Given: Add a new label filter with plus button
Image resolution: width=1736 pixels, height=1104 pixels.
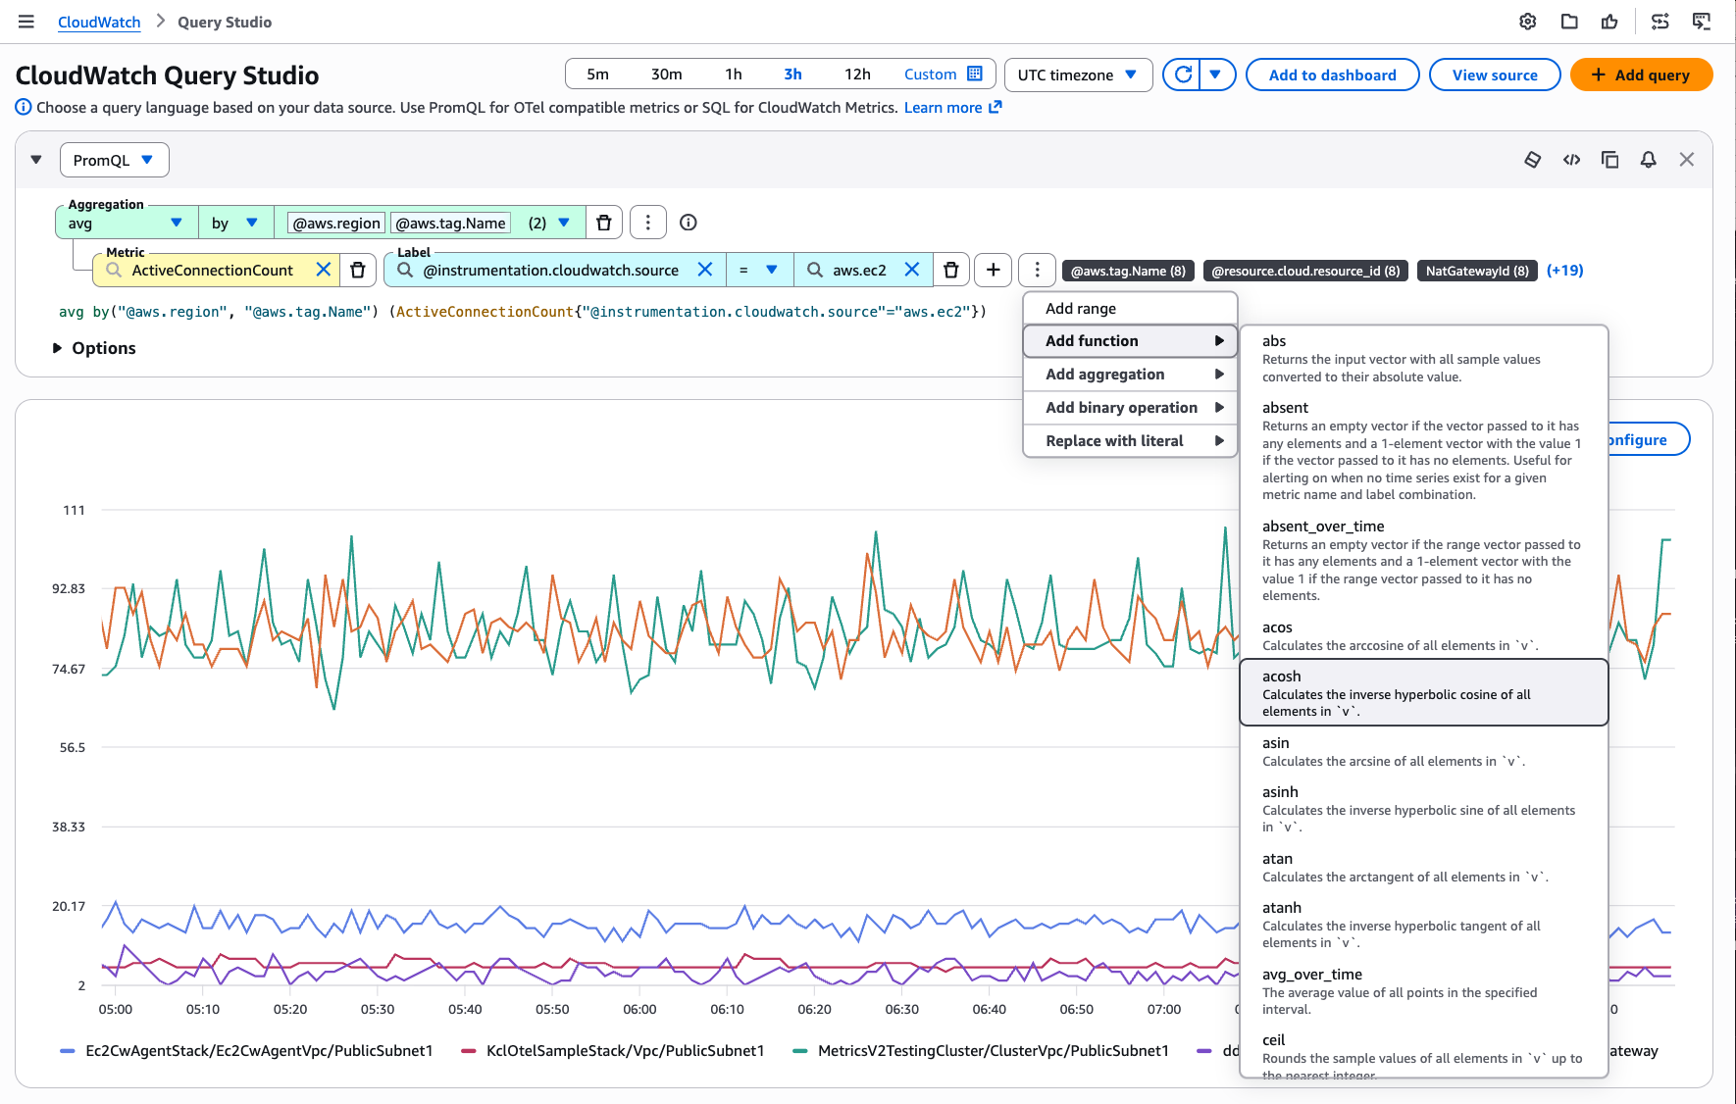Looking at the screenshot, I should [x=994, y=270].
